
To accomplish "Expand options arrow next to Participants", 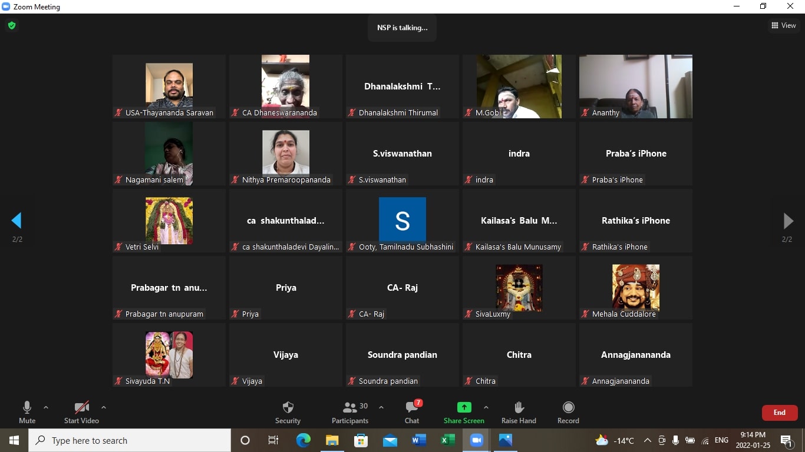I will coord(381,407).
